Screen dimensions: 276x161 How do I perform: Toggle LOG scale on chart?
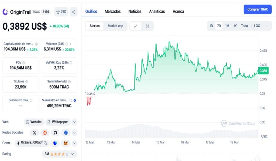[x=257, y=26]
